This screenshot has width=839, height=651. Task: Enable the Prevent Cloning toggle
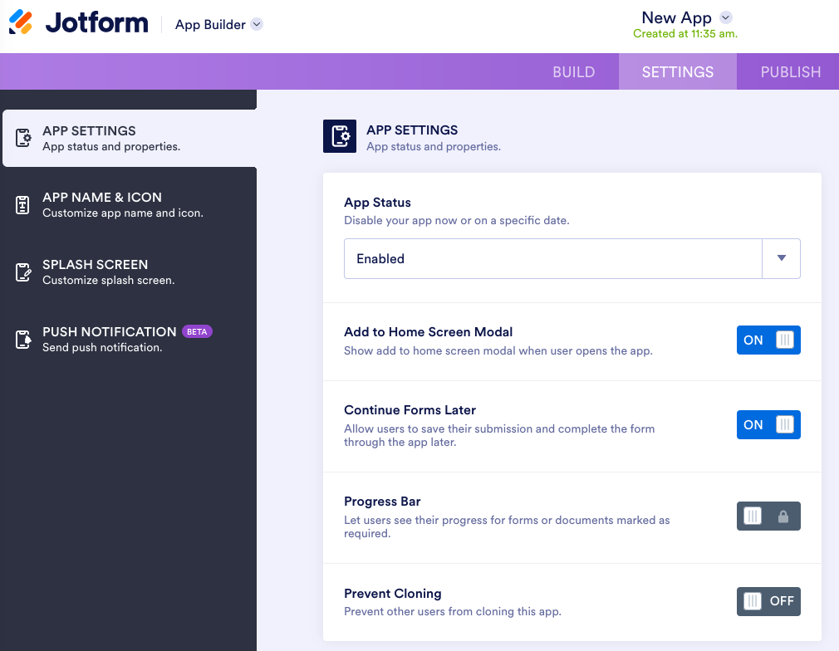(768, 601)
